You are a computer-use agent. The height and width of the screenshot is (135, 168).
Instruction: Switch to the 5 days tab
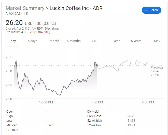pyautogui.click(x=32, y=41)
